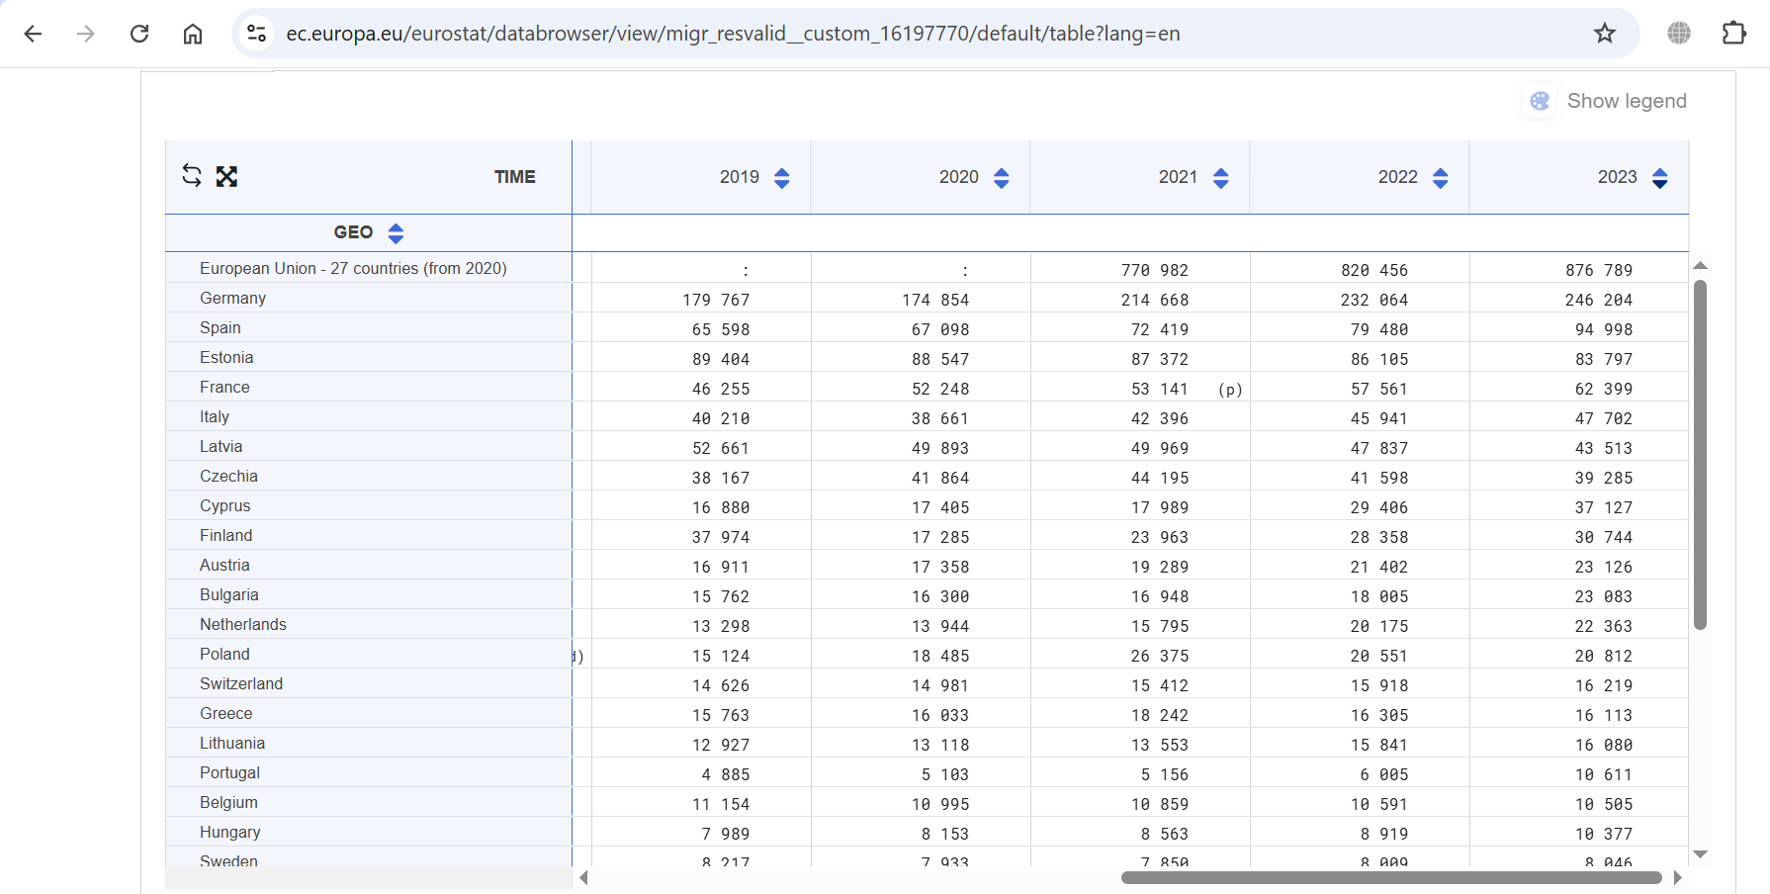Click Finland 2019 value 37 974

(721, 537)
